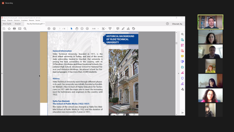
Task: Select the arrow Selection tool
Action: pyautogui.click(x=71, y=29)
